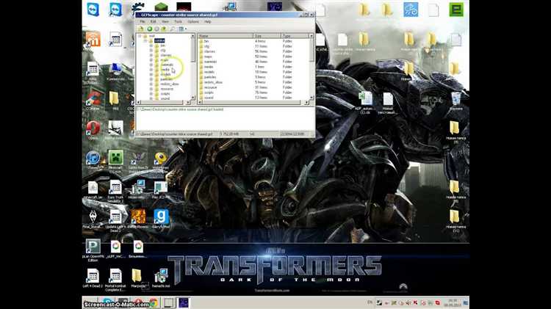
Task: Select the maps folder row in file list
Action: [x=253, y=57]
